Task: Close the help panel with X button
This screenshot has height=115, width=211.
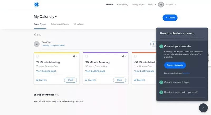Action: pyautogui.click(x=203, y=108)
